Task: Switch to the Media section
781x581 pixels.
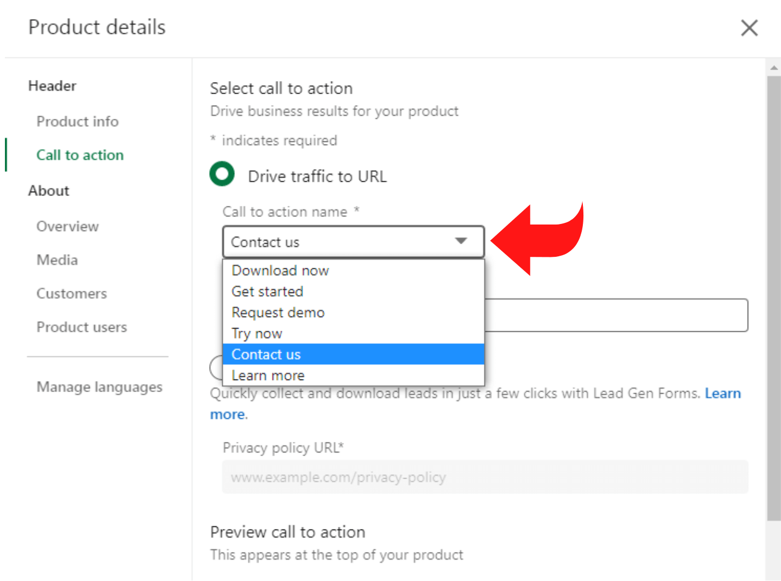Action: tap(57, 260)
